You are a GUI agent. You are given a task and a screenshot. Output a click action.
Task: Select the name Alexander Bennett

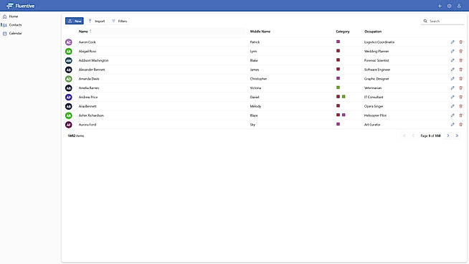point(92,70)
